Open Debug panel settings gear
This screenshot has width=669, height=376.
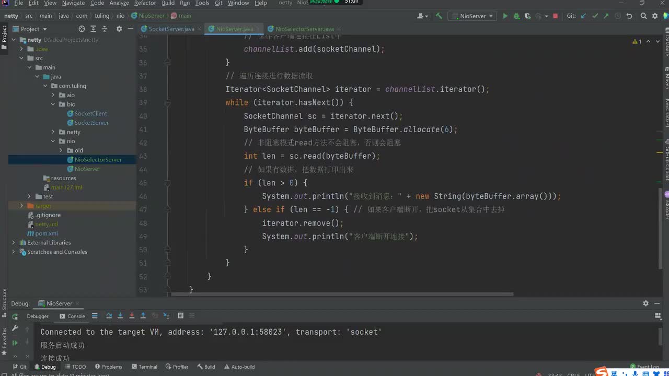pyautogui.click(x=645, y=303)
